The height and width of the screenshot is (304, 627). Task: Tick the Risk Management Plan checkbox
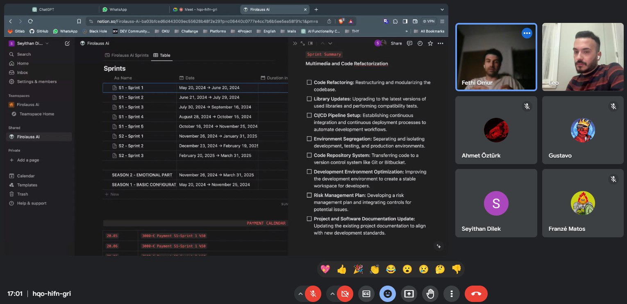[x=309, y=195]
